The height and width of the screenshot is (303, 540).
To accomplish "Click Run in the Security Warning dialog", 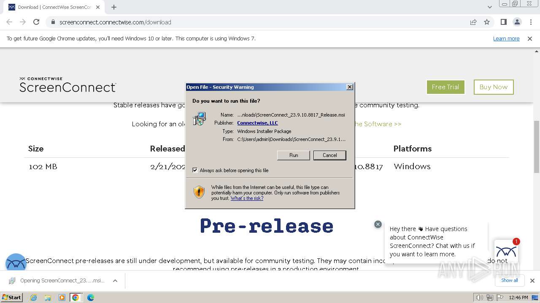I will pos(294,155).
